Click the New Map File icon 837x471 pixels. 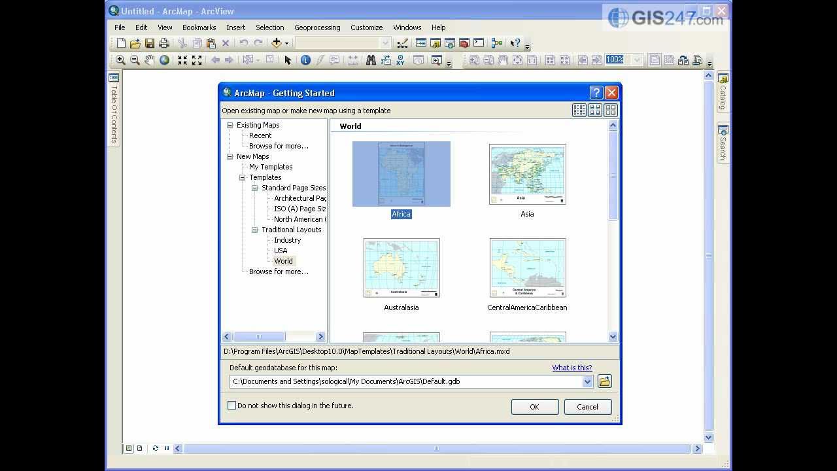121,43
